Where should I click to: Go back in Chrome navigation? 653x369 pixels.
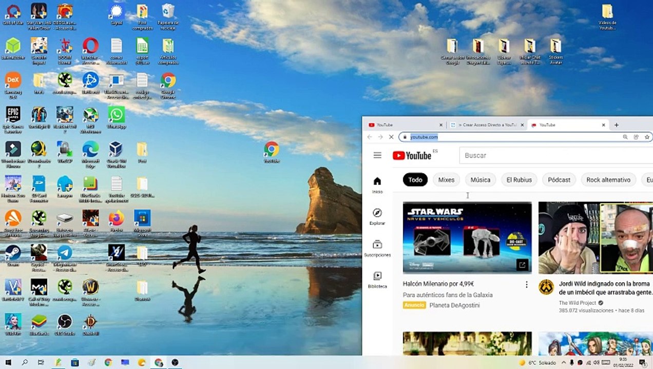pos(370,137)
